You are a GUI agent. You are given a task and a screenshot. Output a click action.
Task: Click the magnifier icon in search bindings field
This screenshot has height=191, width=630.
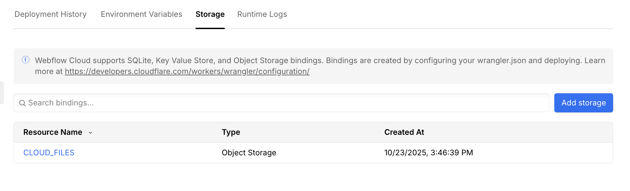point(22,103)
